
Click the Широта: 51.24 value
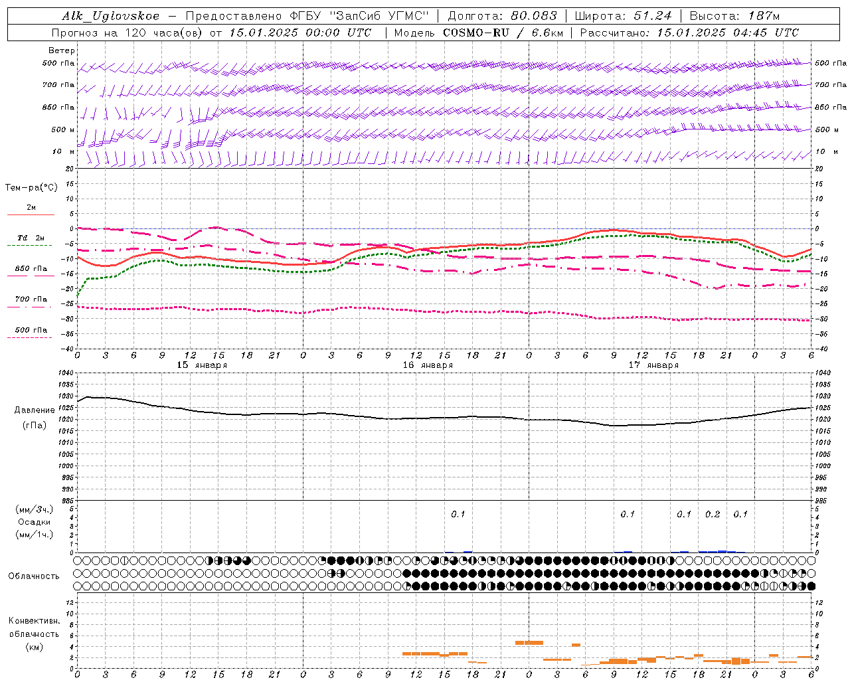coord(623,16)
